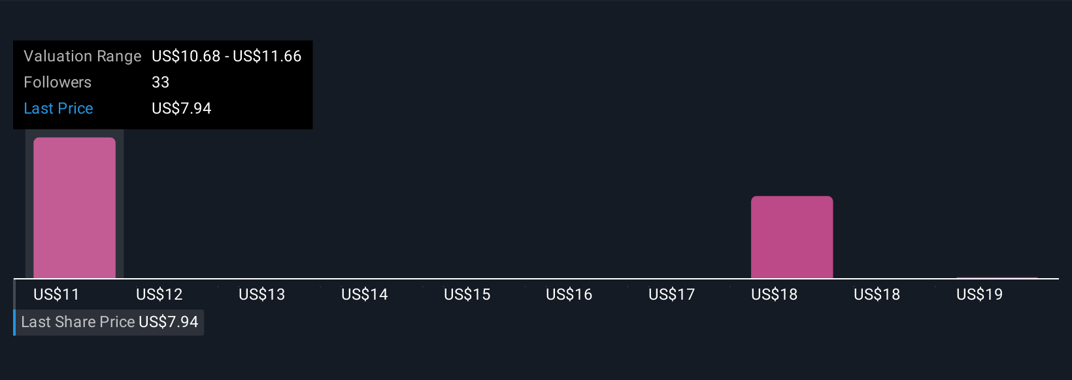This screenshot has width=1072, height=380.
Task: Click the US$10.68 - US$11.66 range value
Action: pyautogui.click(x=226, y=56)
